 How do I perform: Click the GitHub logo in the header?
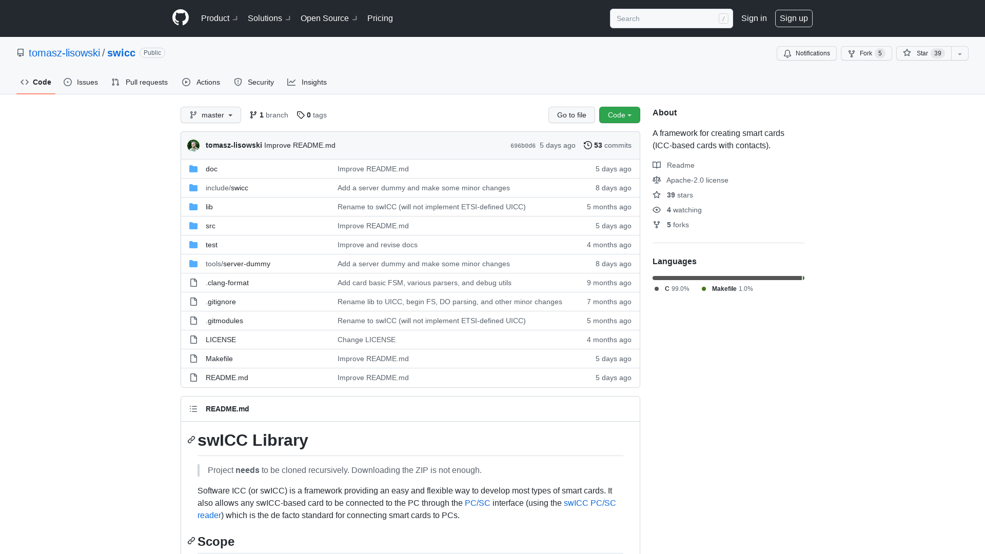180,18
